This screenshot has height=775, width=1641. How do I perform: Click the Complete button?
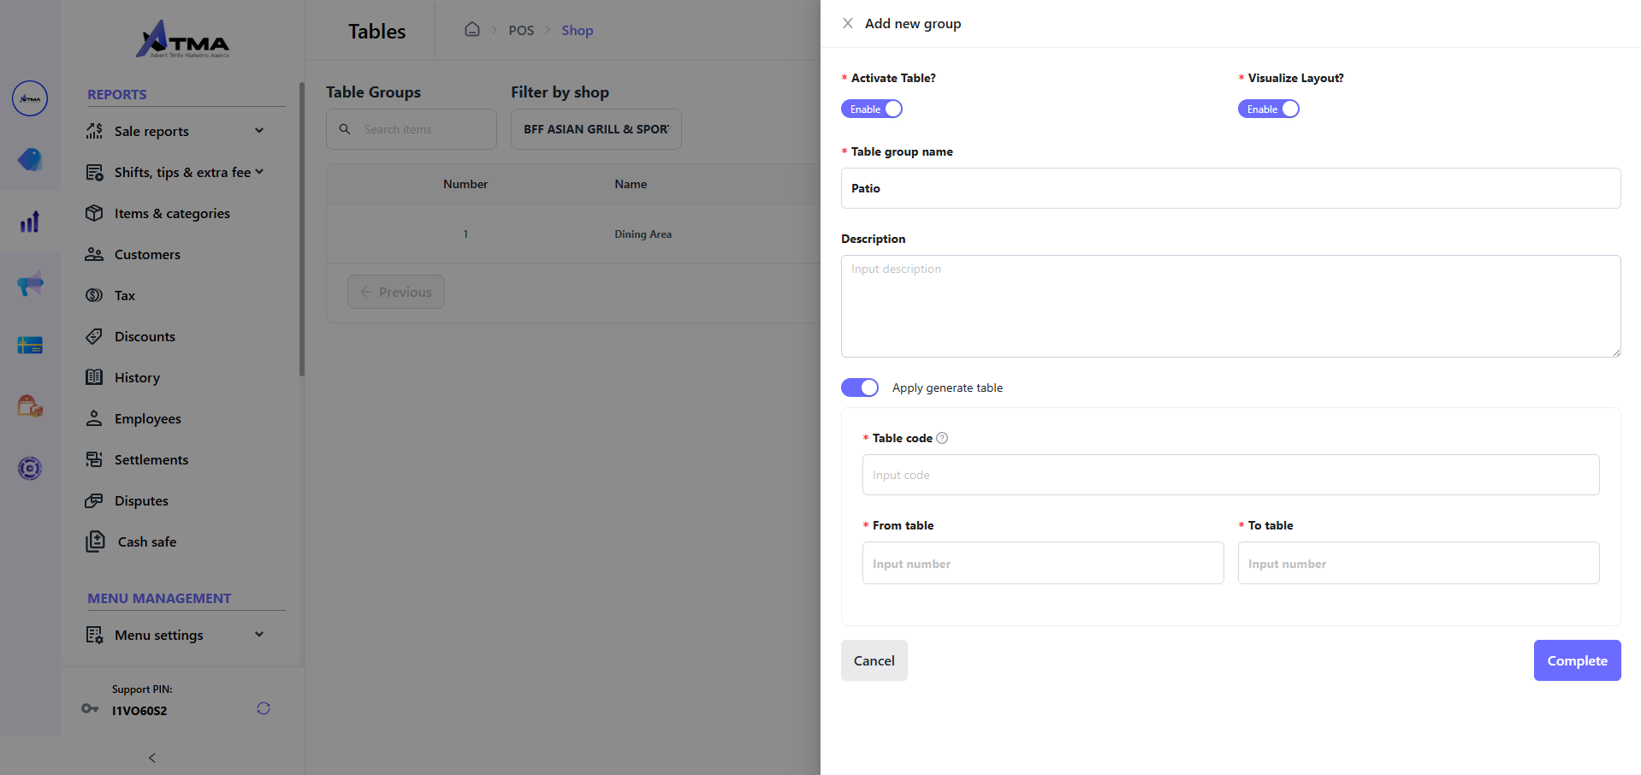pos(1577,660)
